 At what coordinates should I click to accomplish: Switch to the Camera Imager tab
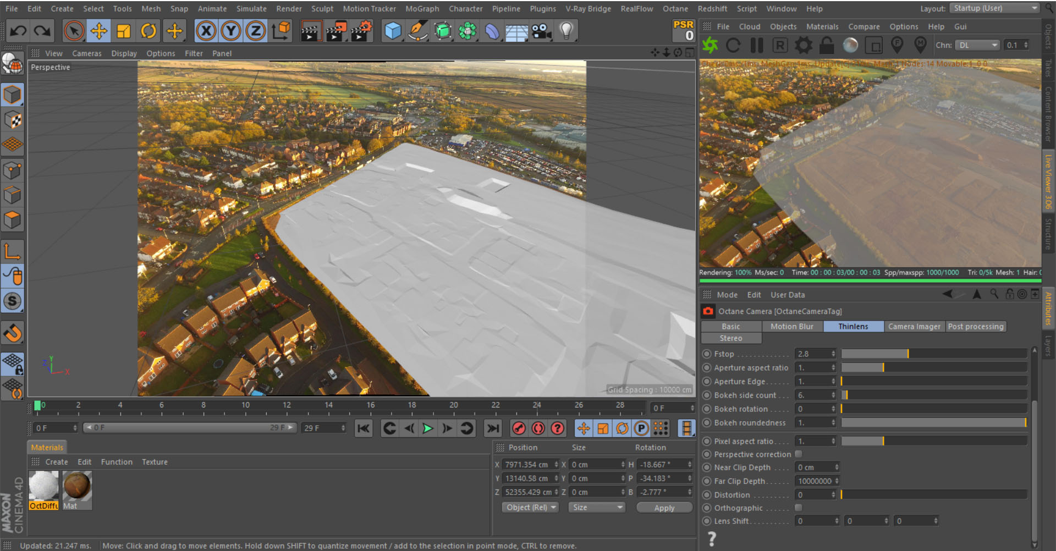tap(914, 327)
